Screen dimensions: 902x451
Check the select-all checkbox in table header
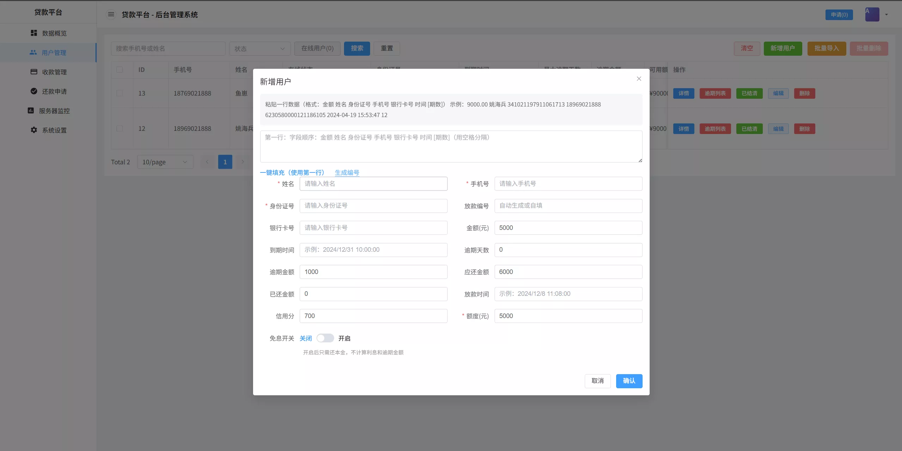(120, 69)
